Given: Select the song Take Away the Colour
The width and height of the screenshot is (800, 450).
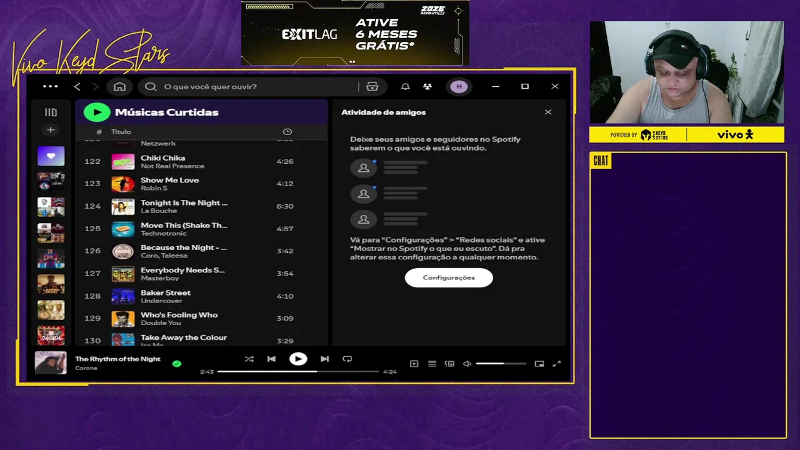Looking at the screenshot, I should (x=184, y=337).
